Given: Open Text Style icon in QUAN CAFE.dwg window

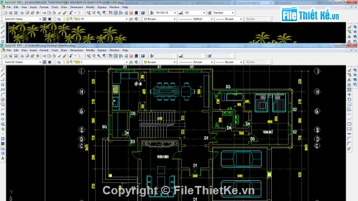Looking at the screenshot, I should tap(152, 13).
